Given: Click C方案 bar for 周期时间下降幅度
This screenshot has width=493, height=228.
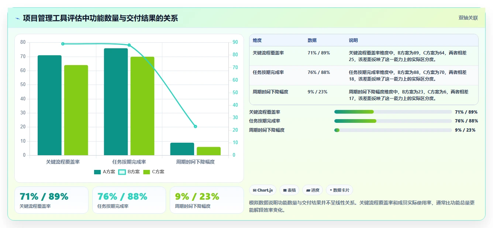Looking at the screenshot, I should pos(208,151).
